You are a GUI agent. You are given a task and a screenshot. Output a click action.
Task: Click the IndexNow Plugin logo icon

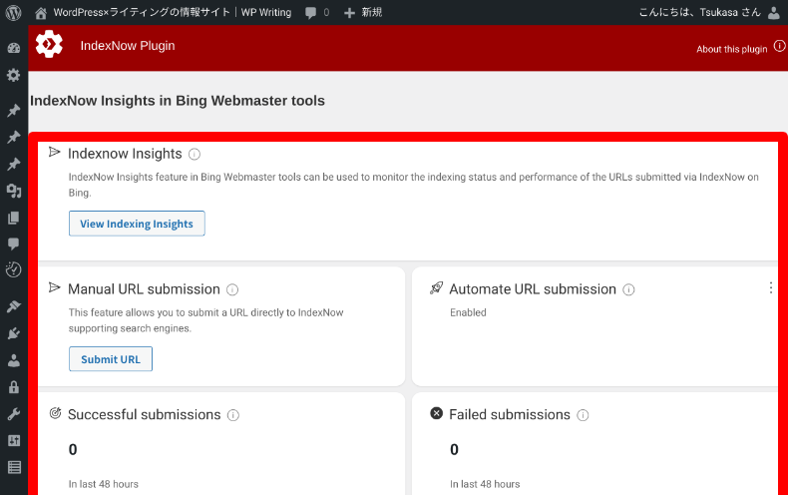49,45
